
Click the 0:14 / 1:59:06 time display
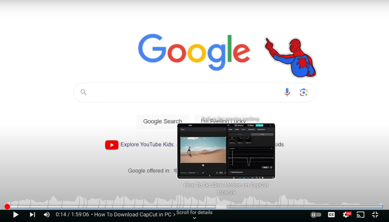coord(72,215)
